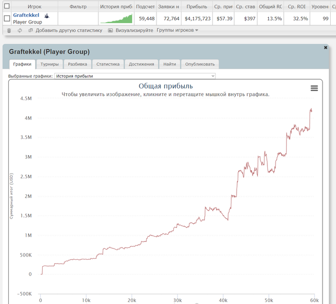336x304 pixels.
Task: Sort by the Подсчет column header
Action: 145,7
